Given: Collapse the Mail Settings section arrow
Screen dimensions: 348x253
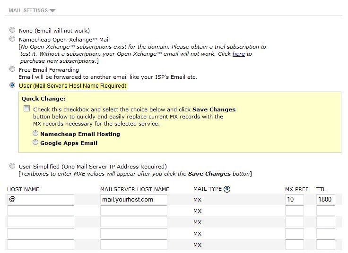Looking at the screenshot, I should click(52, 10).
